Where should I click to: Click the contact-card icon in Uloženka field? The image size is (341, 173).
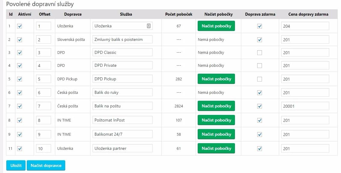pyautogui.click(x=148, y=26)
